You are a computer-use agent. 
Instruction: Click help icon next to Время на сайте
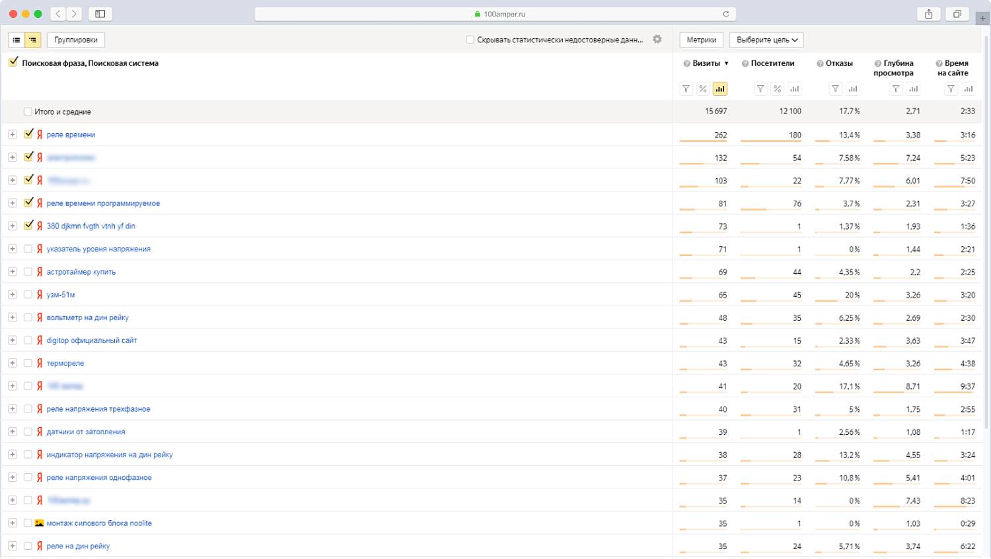tap(939, 64)
